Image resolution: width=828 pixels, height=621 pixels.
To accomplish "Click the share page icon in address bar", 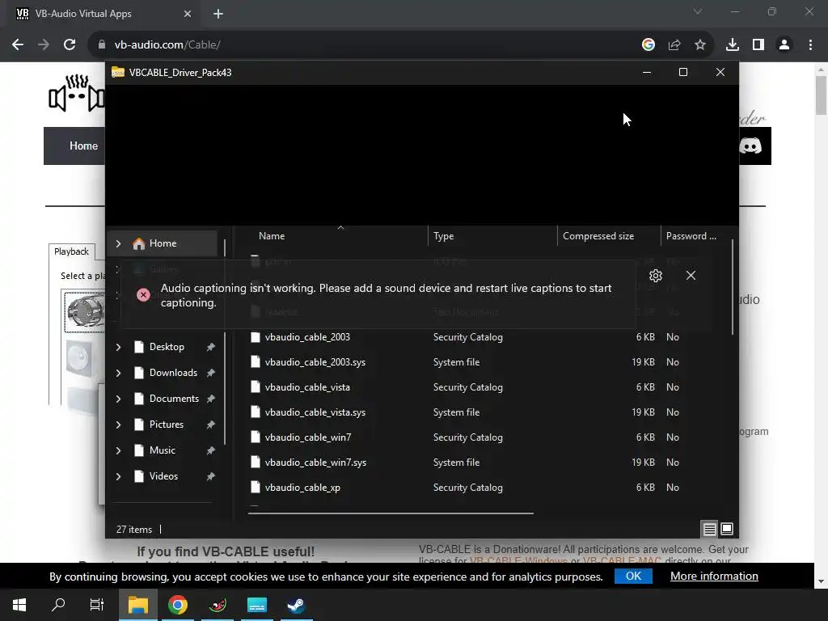I will tap(674, 45).
